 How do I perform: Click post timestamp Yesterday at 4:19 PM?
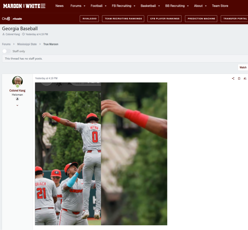(x=46, y=78)
